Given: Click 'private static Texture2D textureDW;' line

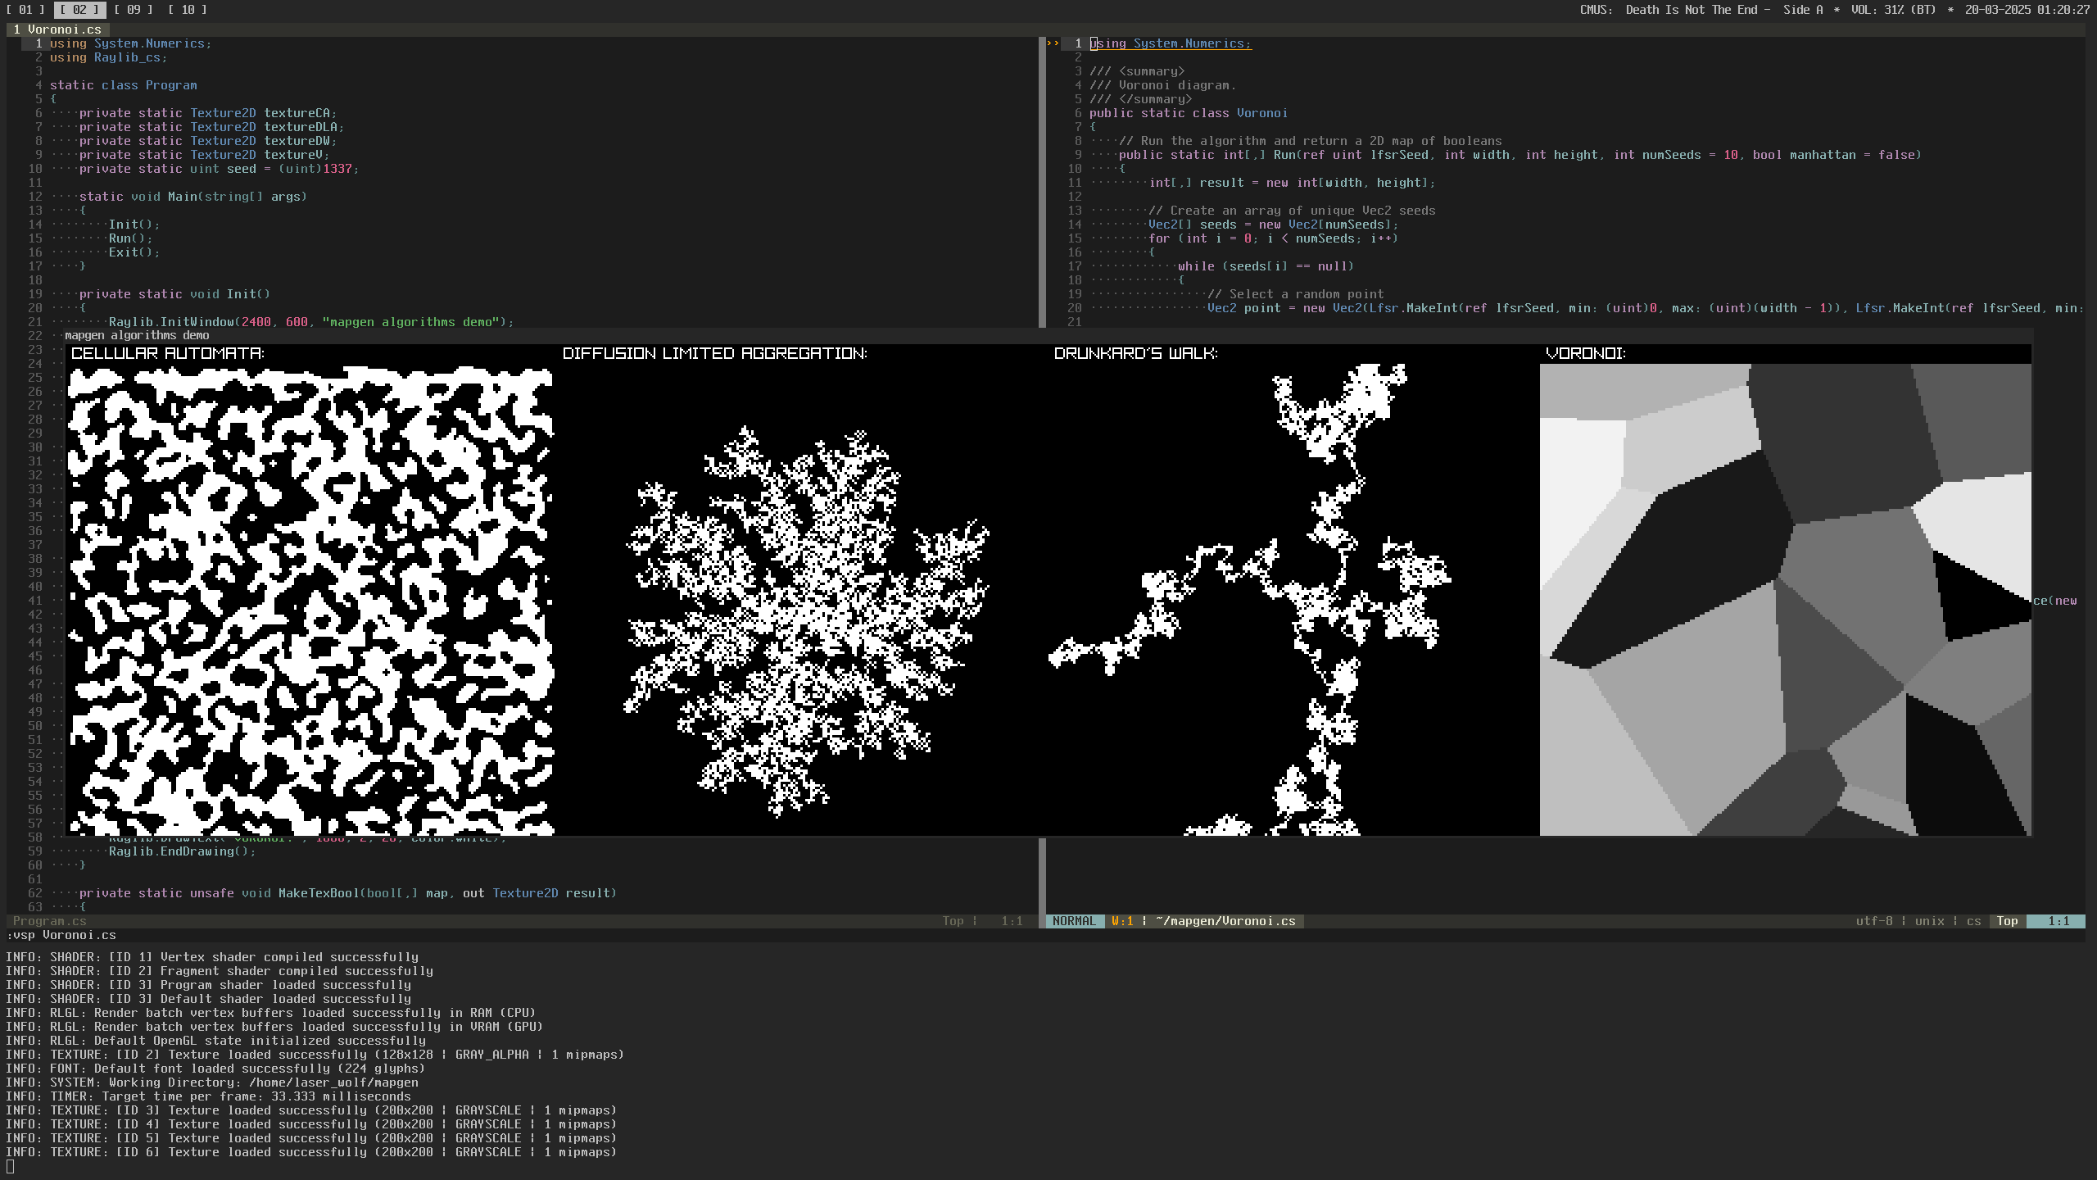Looking at the screenshot, I should 208,141.
